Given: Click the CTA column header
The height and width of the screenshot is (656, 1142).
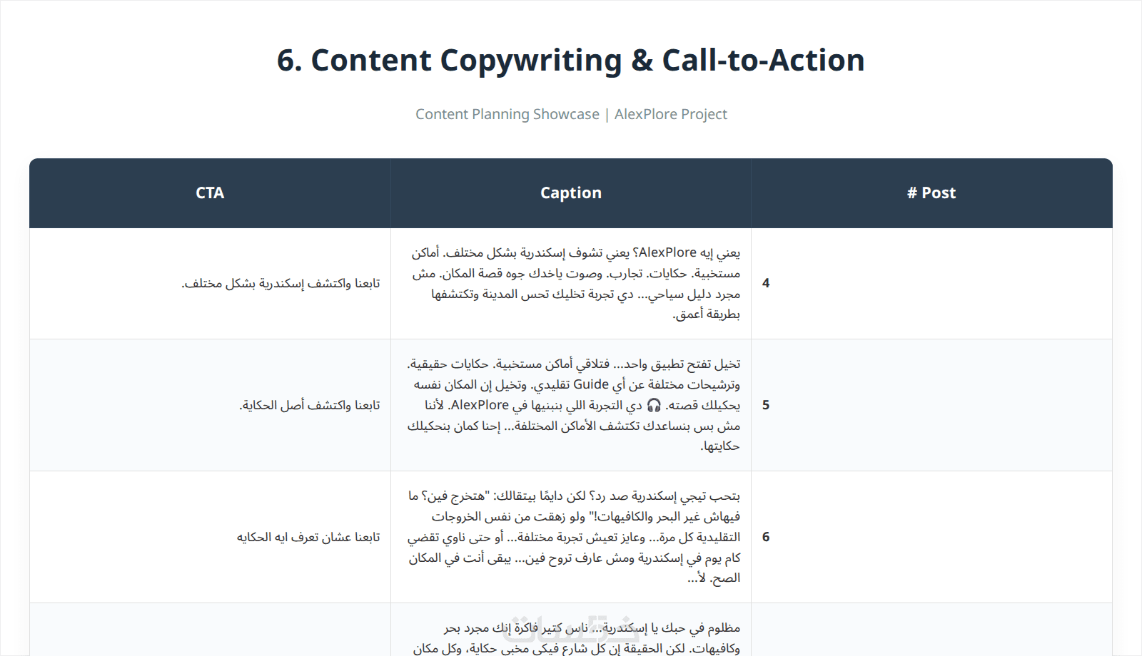Looking at the screenshot, I should click(210, 193).
